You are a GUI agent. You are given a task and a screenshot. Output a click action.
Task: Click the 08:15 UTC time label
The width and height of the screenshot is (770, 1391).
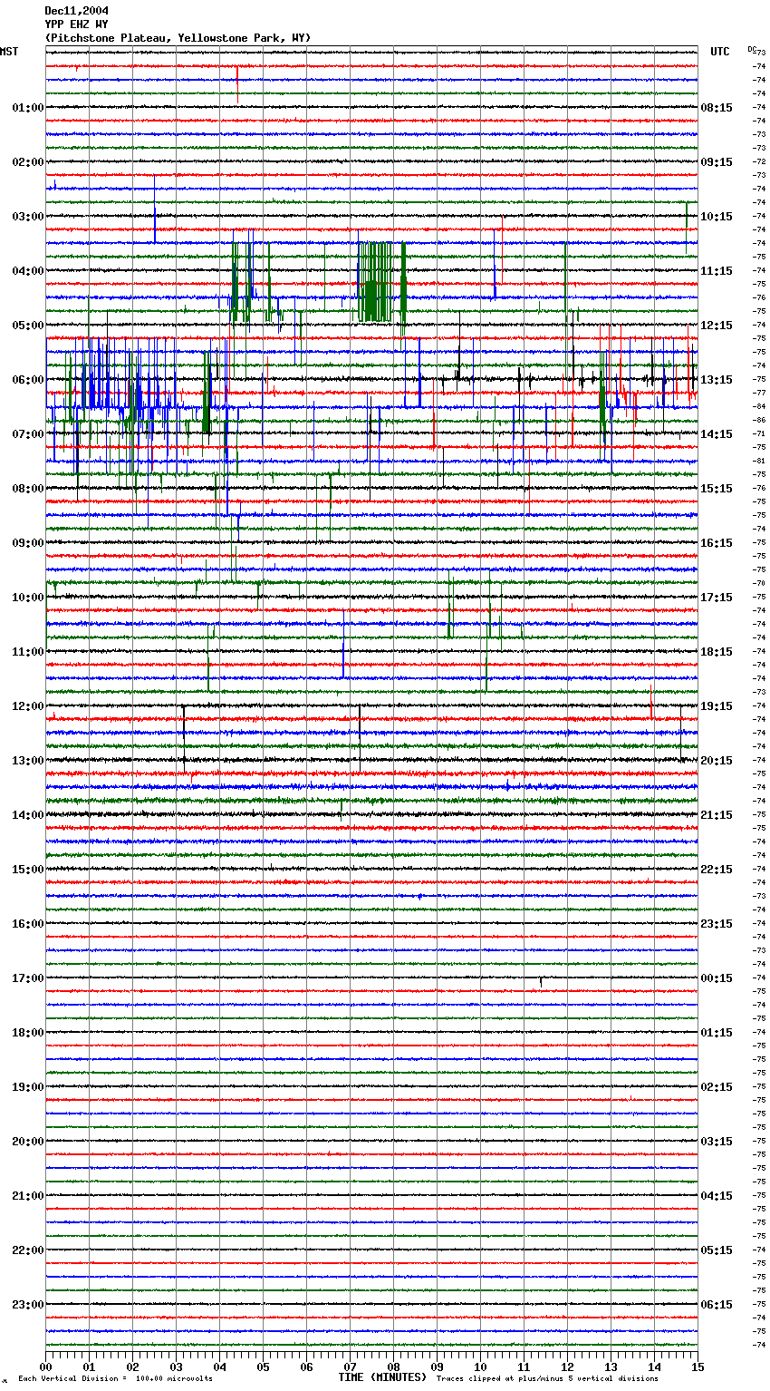717,108
